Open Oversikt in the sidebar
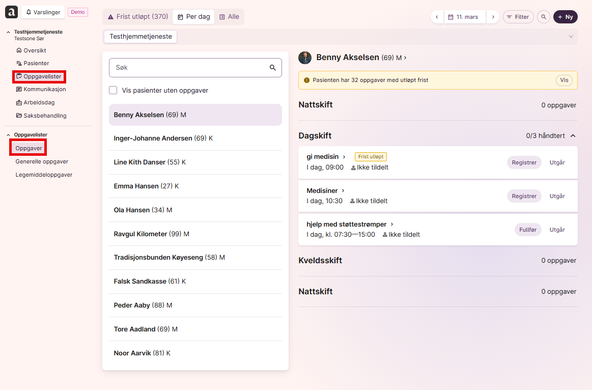 coord(32,50)
